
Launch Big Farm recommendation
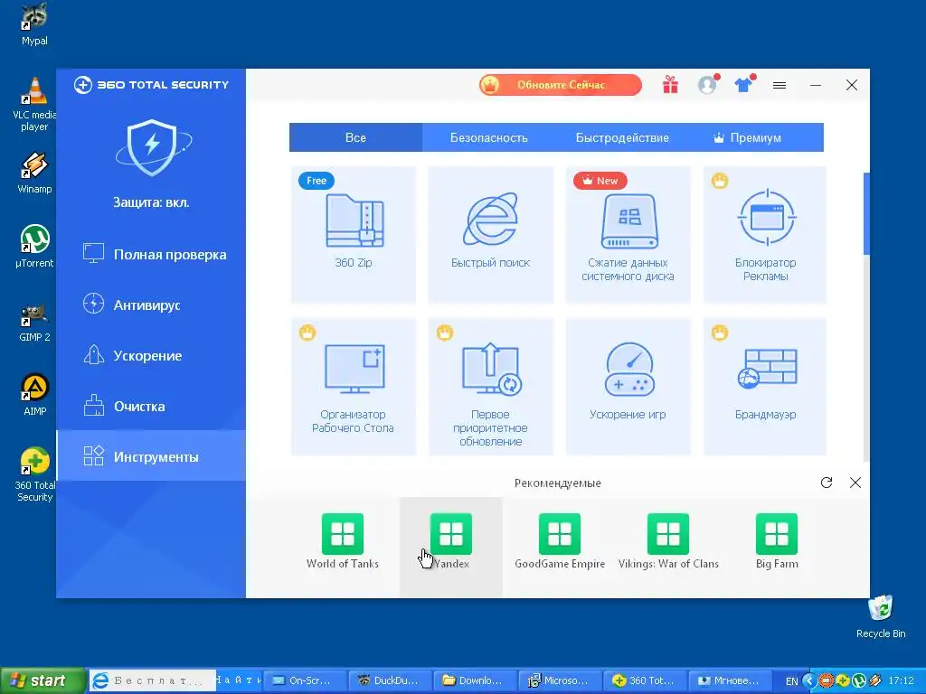777,541
